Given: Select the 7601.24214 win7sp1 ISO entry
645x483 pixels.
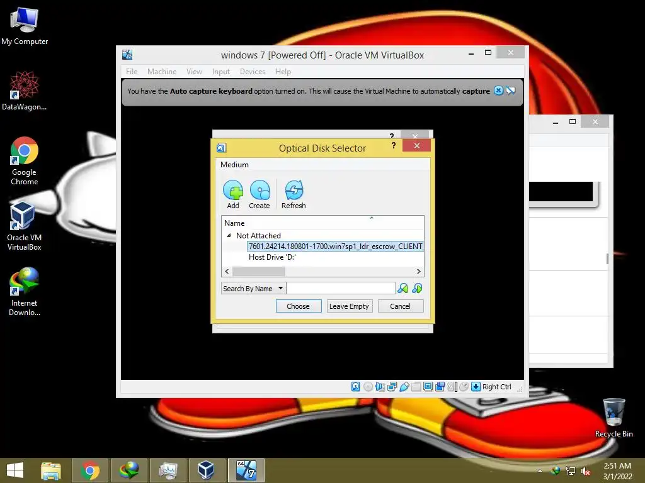Looking at the screenshot, I should (x=336, y=246).
